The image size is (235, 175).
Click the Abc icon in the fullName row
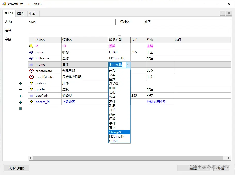[31, 58]
